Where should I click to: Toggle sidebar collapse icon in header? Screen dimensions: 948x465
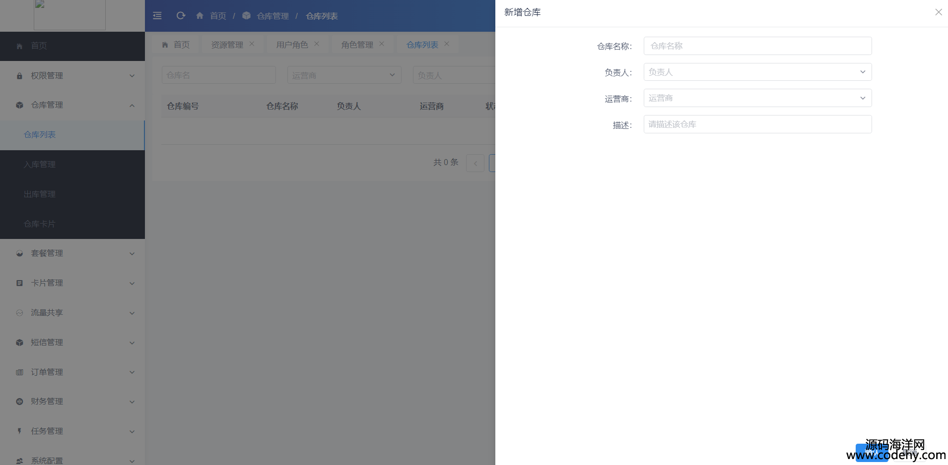pos(157,16)
